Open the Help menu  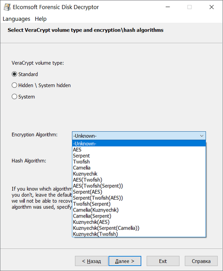41,19
